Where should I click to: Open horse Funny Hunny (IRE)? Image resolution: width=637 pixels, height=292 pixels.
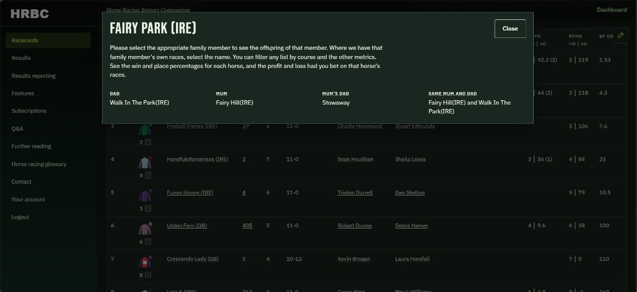coord(190,192)
